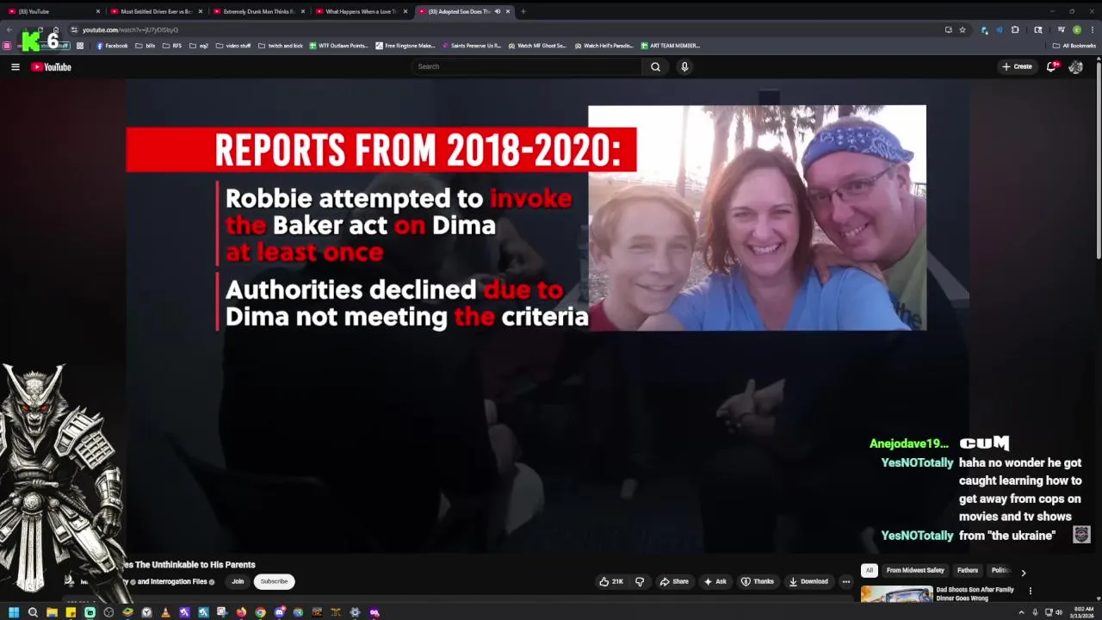The height and width of the screenshot is (620, 1102).
Task: Click the Ask button
Action: [715, 581]
